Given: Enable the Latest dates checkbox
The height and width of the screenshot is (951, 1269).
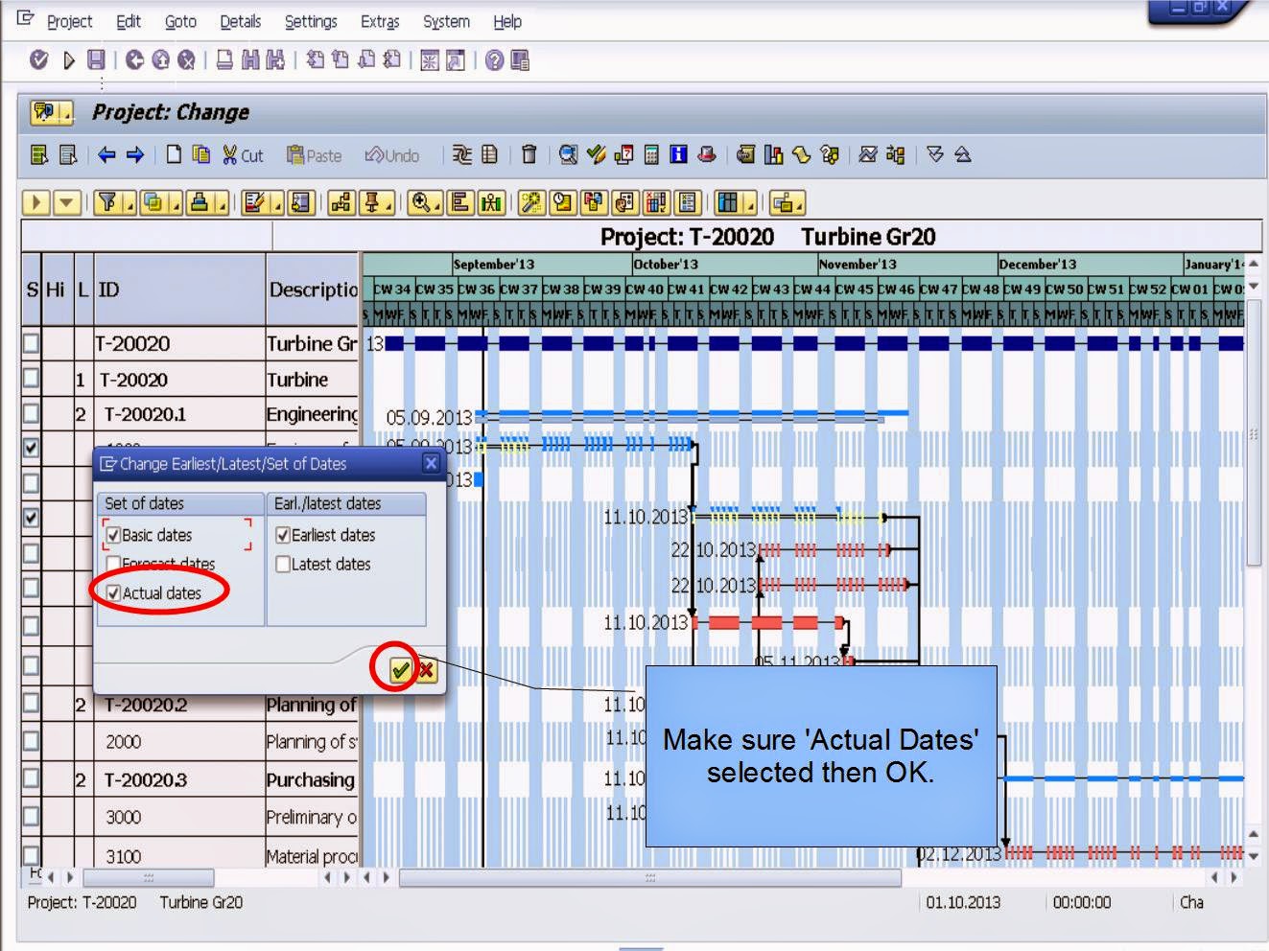Looking at the screenshot, I should [284, 565].
